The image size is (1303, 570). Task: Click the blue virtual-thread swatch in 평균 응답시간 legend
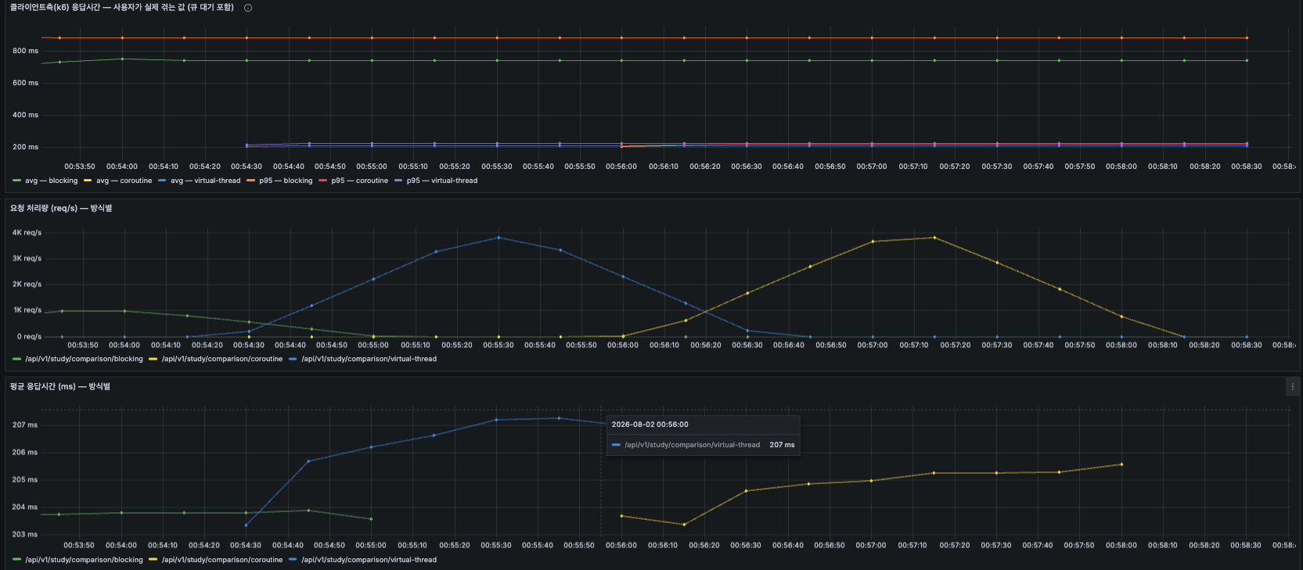point(293,560)
